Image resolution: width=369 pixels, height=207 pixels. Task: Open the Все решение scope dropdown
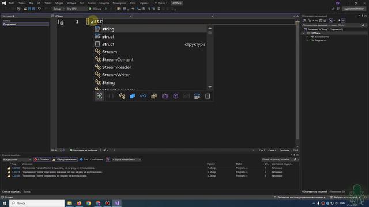click(17, 160)
